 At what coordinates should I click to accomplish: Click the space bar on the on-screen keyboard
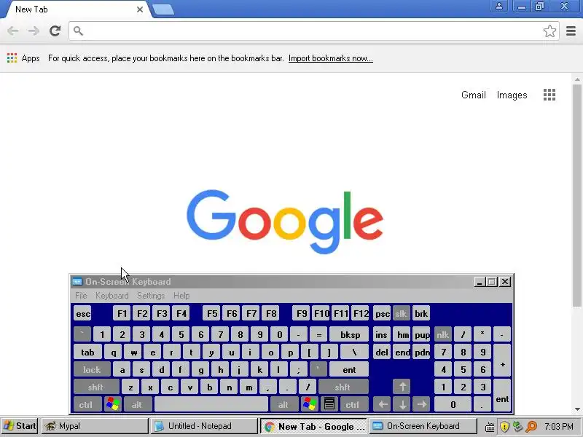coord(211,404)
